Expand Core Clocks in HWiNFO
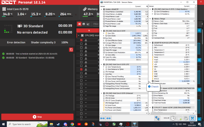Image resolution: width=204 pixels, height=127 pixels. pyautogui.click(x=104, y=36)
